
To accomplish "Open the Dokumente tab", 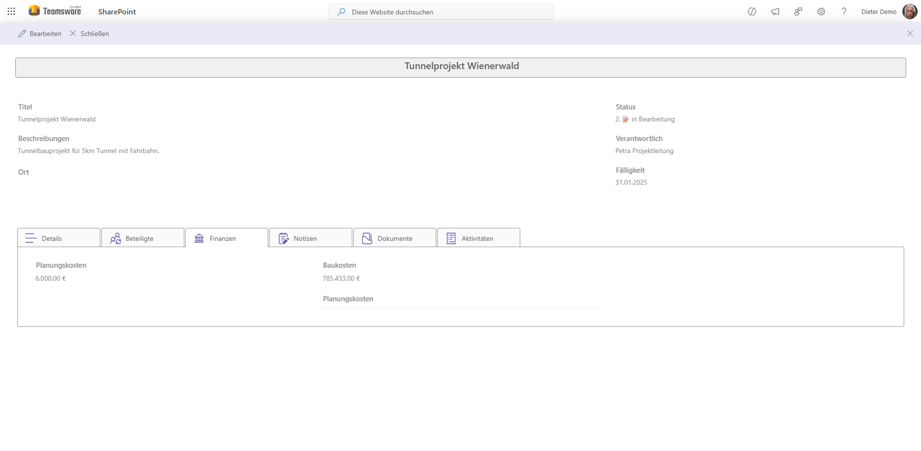I will click(x=394, y=238).
